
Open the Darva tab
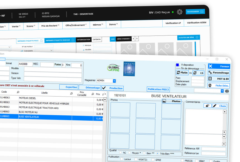(113, 24)
